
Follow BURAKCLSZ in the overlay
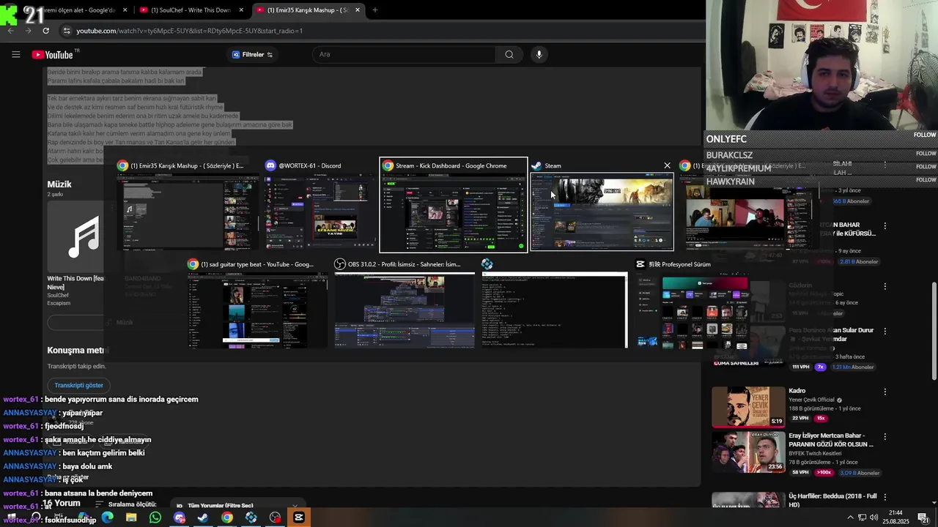tap(926, 154)
